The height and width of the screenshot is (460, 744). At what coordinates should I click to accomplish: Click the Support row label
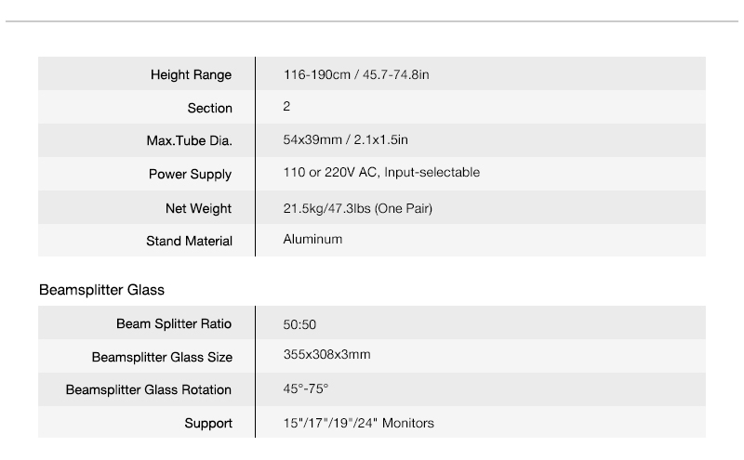click(208, 423)
